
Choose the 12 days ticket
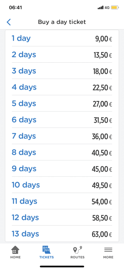[62, 218]
